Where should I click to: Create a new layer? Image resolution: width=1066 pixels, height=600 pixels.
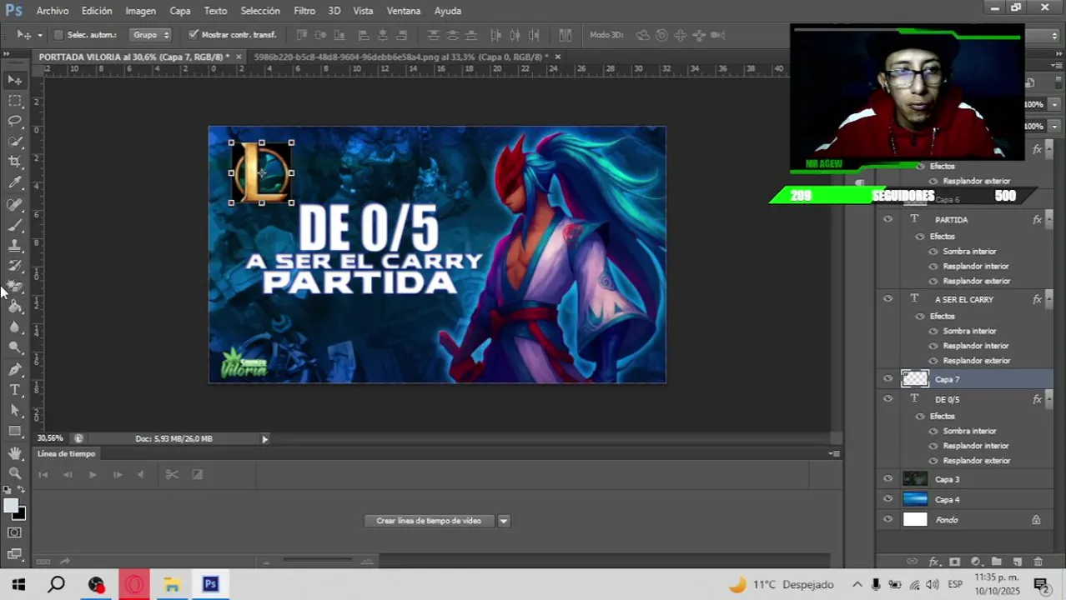[x=1018, y=562]
